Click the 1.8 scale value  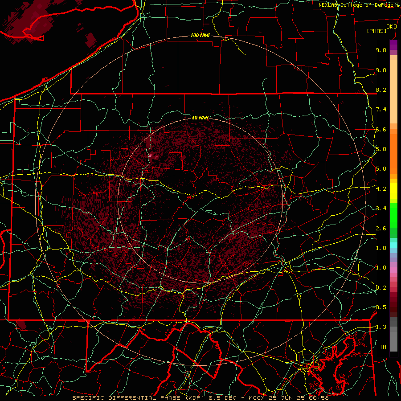(x=381, y=248)
